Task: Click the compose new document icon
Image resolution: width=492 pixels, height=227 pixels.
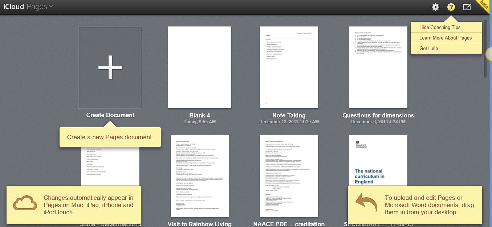Action: coord(467,7)
